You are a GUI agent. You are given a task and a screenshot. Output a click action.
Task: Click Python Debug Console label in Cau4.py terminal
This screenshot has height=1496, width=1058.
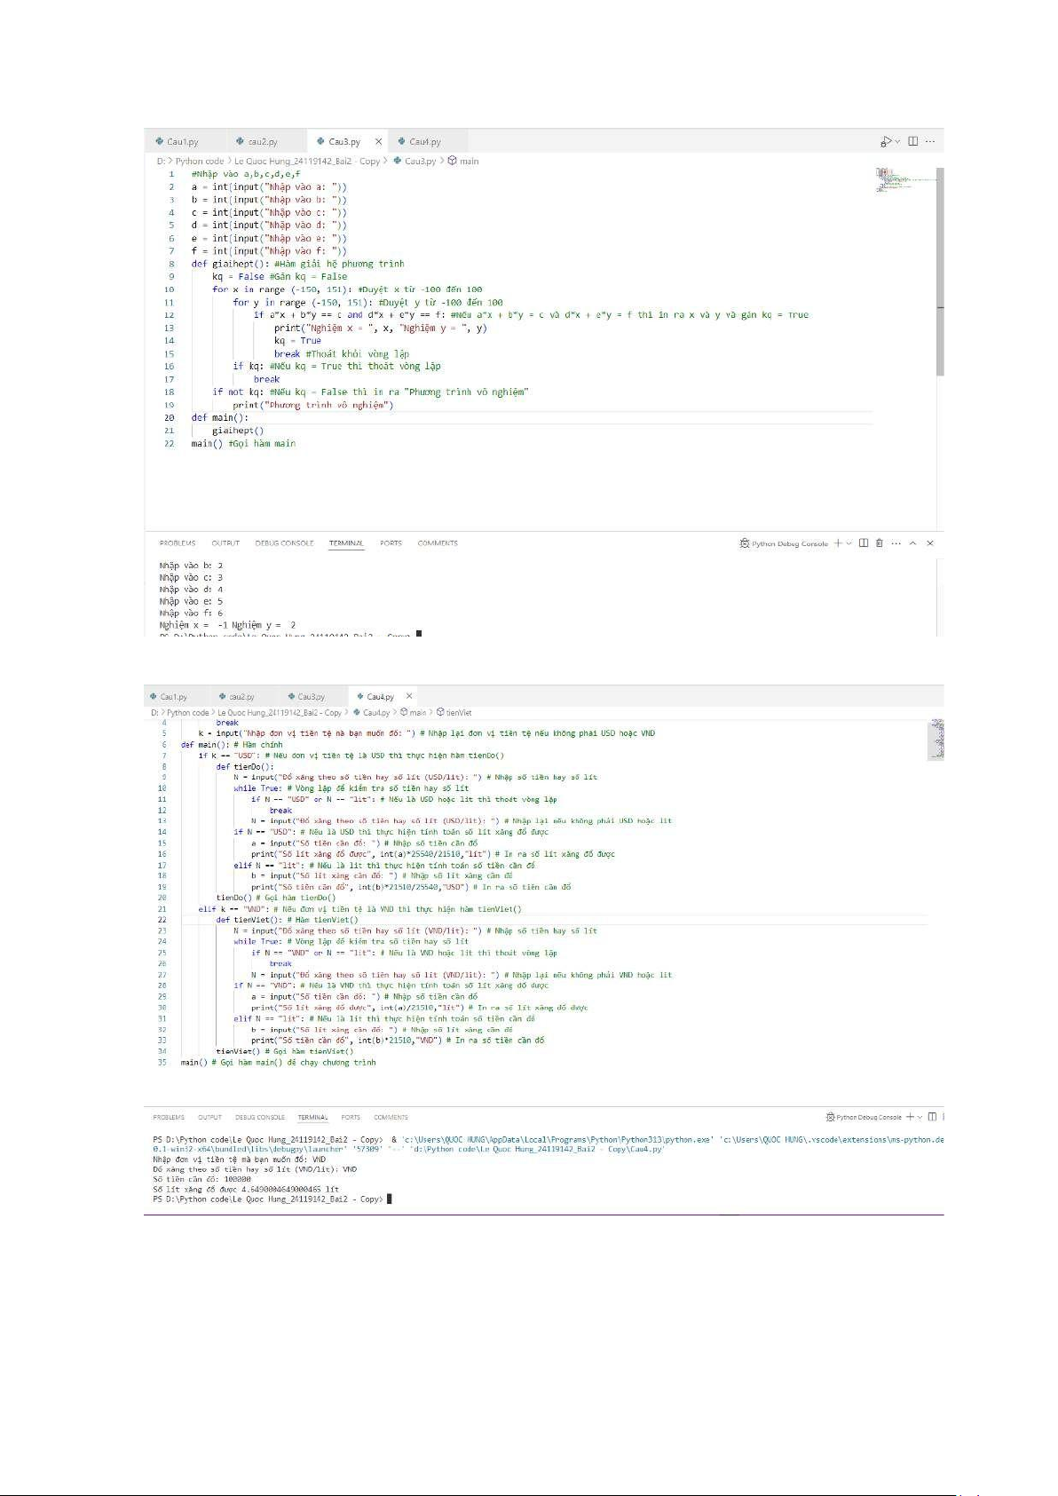tap(864, 1118)
